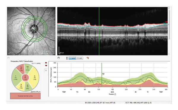The width and height of the screenshot is (178, 110).
Task: Click the temporal T green sector
Action: [x=16, y=78]
